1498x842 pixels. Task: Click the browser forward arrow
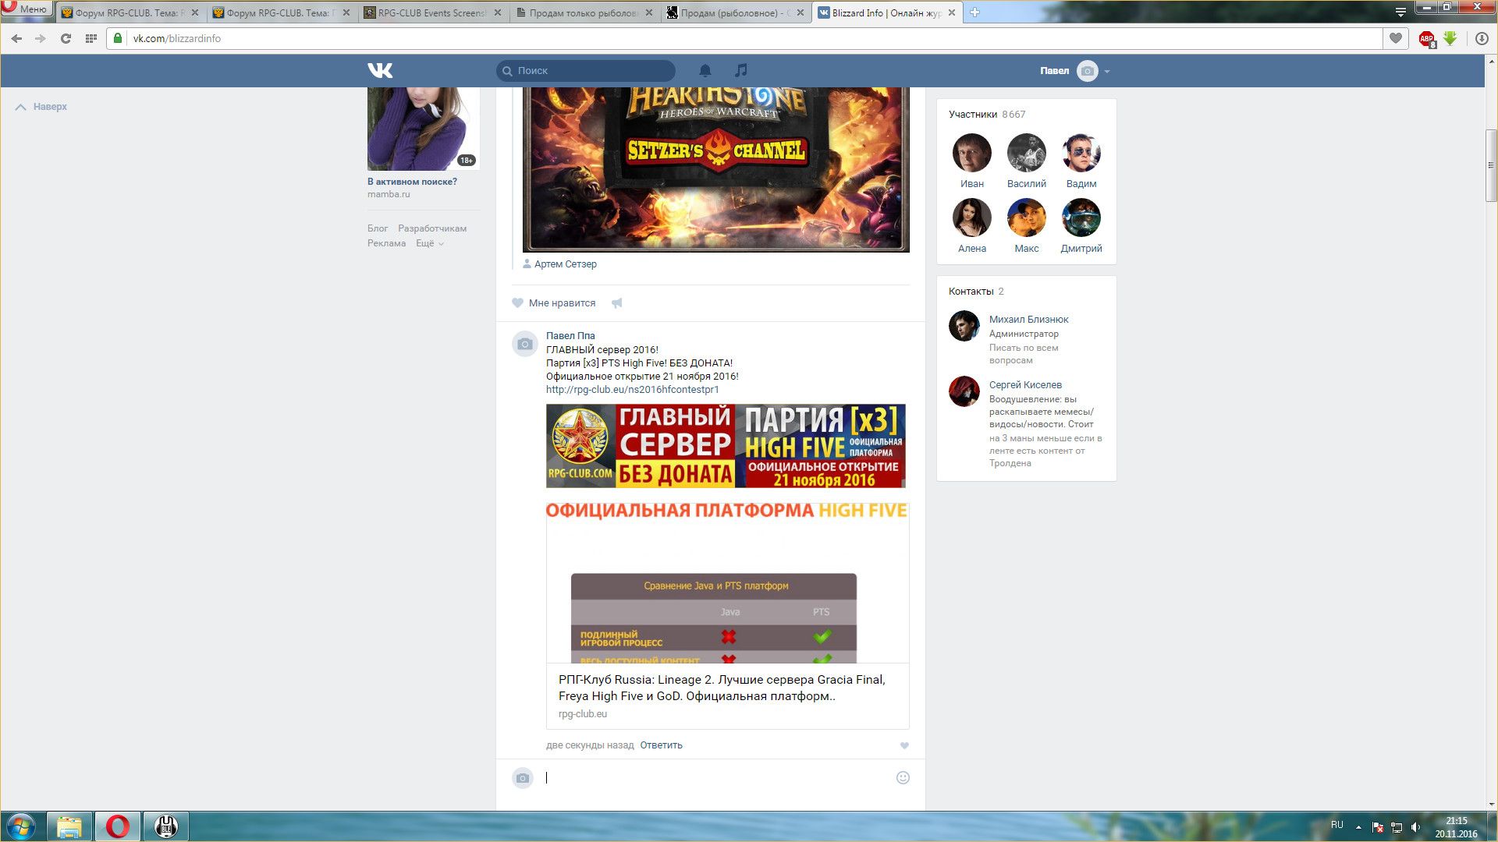tap(41, 38)
